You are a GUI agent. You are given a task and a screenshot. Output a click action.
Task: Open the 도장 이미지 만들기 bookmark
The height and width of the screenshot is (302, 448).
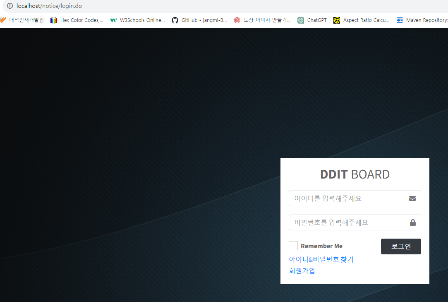click(262, 20)
